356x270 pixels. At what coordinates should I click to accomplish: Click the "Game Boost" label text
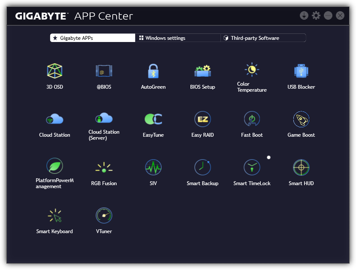(301, 135)
